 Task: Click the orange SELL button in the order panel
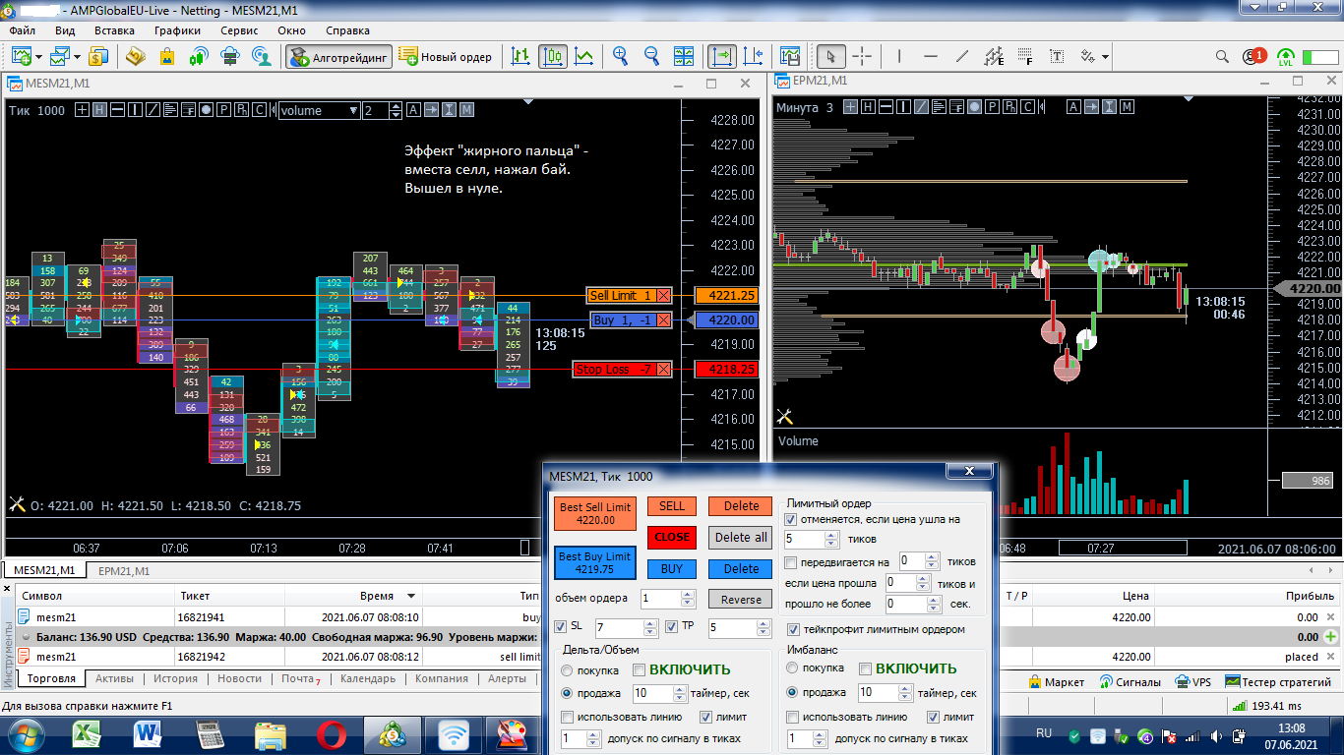(x=672, y=506)
